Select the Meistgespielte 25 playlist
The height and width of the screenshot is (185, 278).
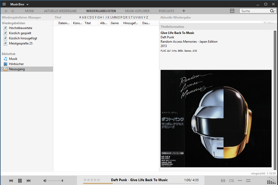pos(21,43)
